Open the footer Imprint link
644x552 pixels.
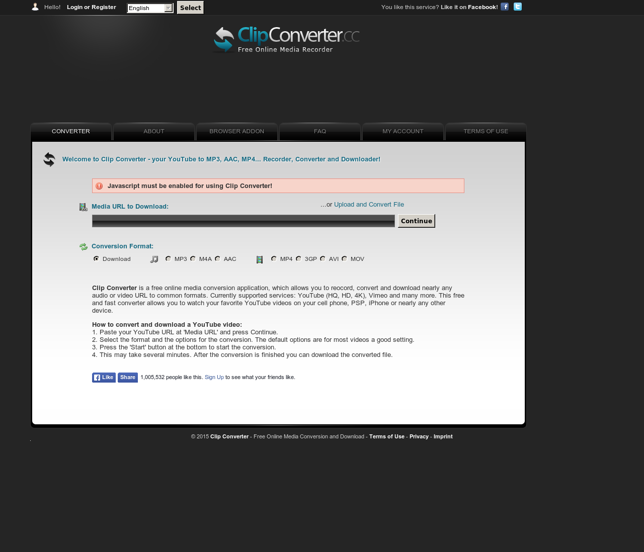point(443,436)
